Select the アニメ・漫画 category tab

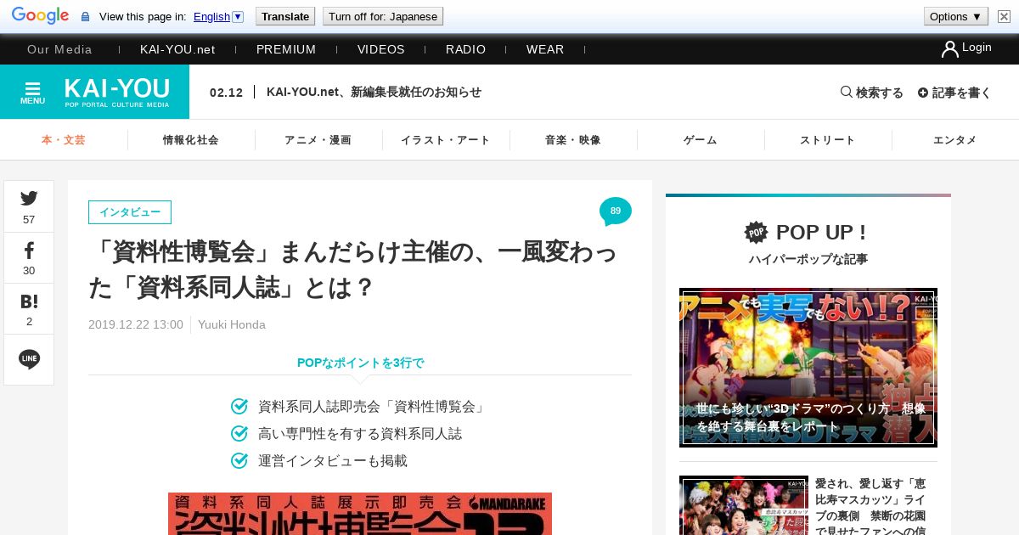pos(318,140)
